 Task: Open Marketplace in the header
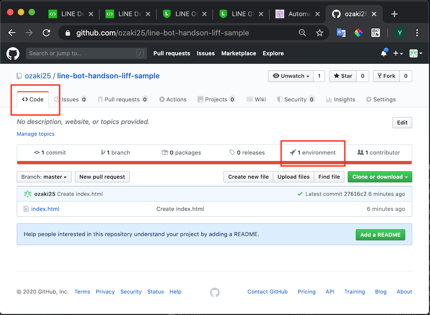tap(239, 53)
